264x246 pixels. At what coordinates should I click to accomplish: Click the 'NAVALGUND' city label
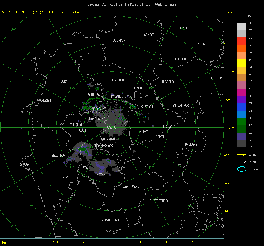click(x=97, y=119)
